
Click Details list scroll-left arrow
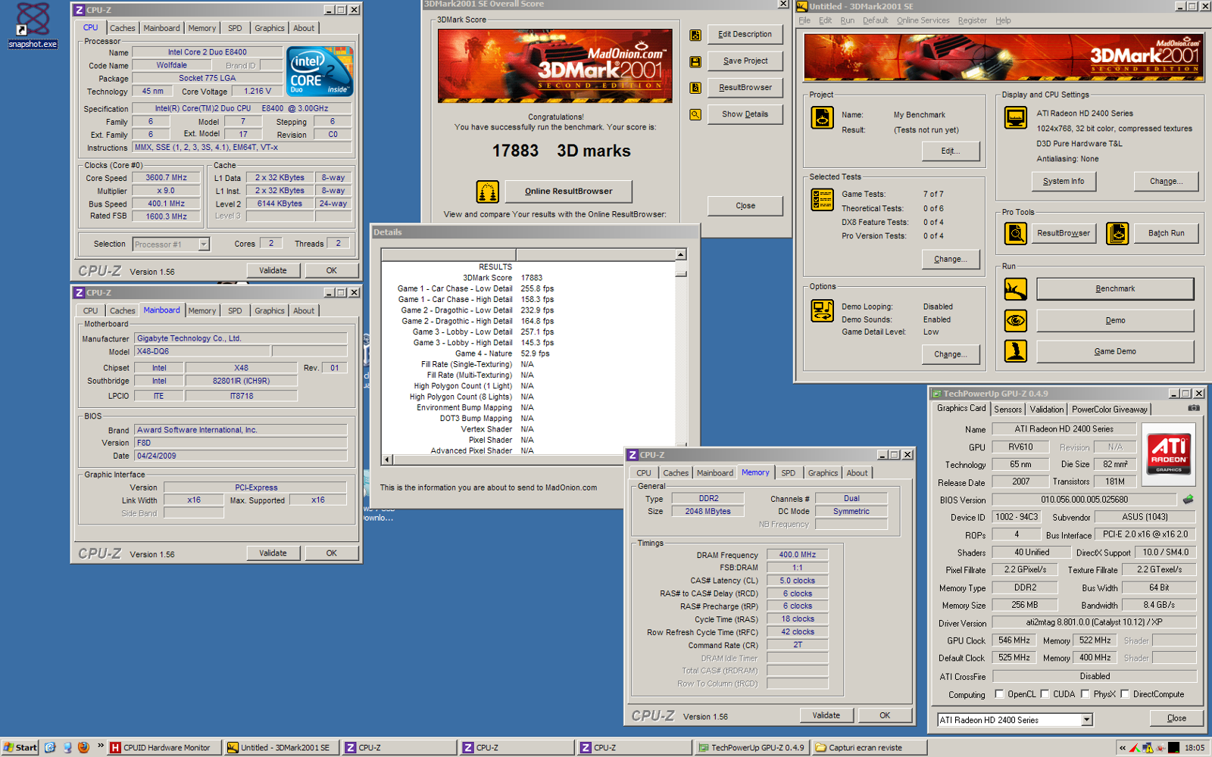tap(387, 459)
